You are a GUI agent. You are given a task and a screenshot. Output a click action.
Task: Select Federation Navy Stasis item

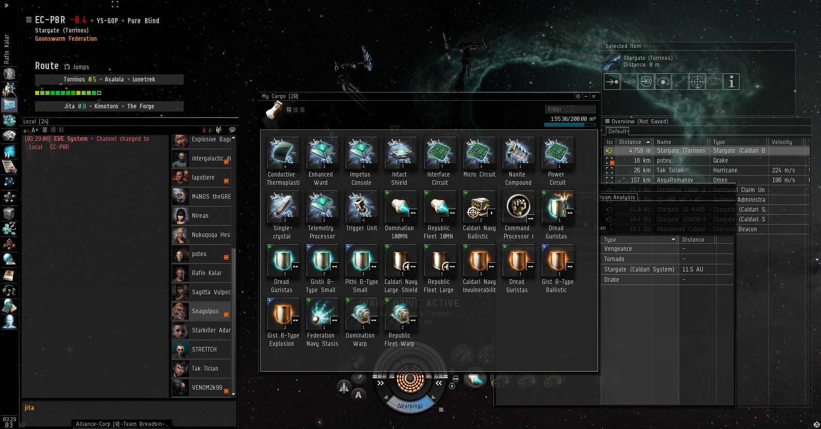322,323
